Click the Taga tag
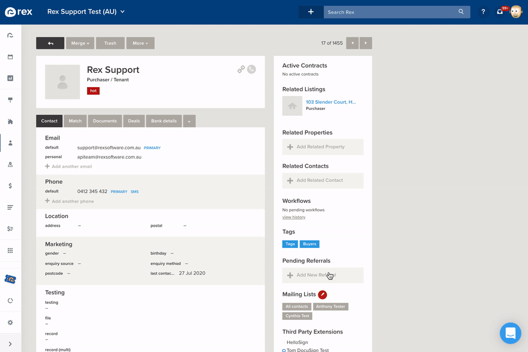 point(290,244)
